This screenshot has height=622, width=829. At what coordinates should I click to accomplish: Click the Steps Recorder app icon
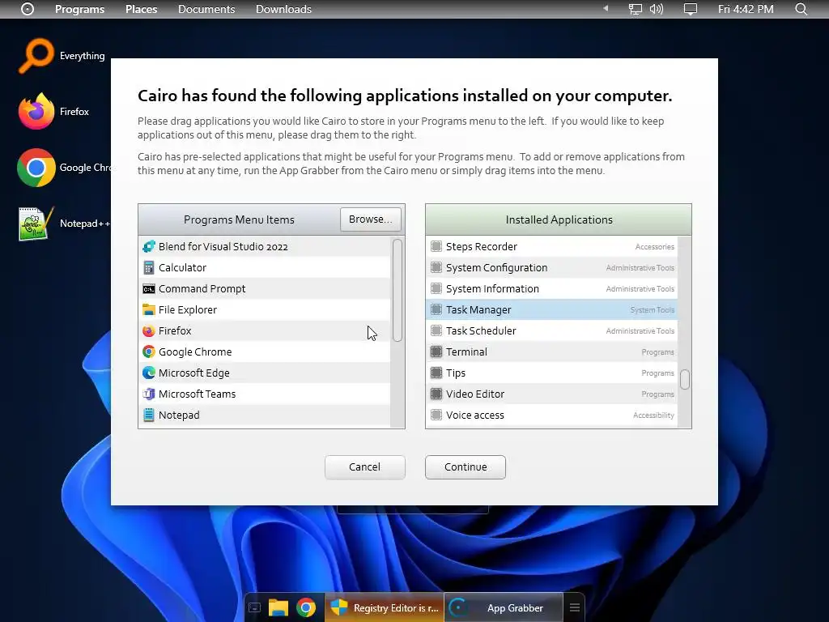436,246
